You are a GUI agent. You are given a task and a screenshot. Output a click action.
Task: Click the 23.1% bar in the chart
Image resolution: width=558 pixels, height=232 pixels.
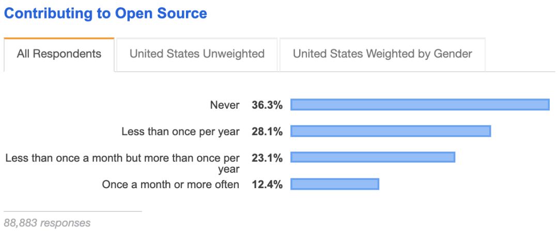(x=373, y=157)
